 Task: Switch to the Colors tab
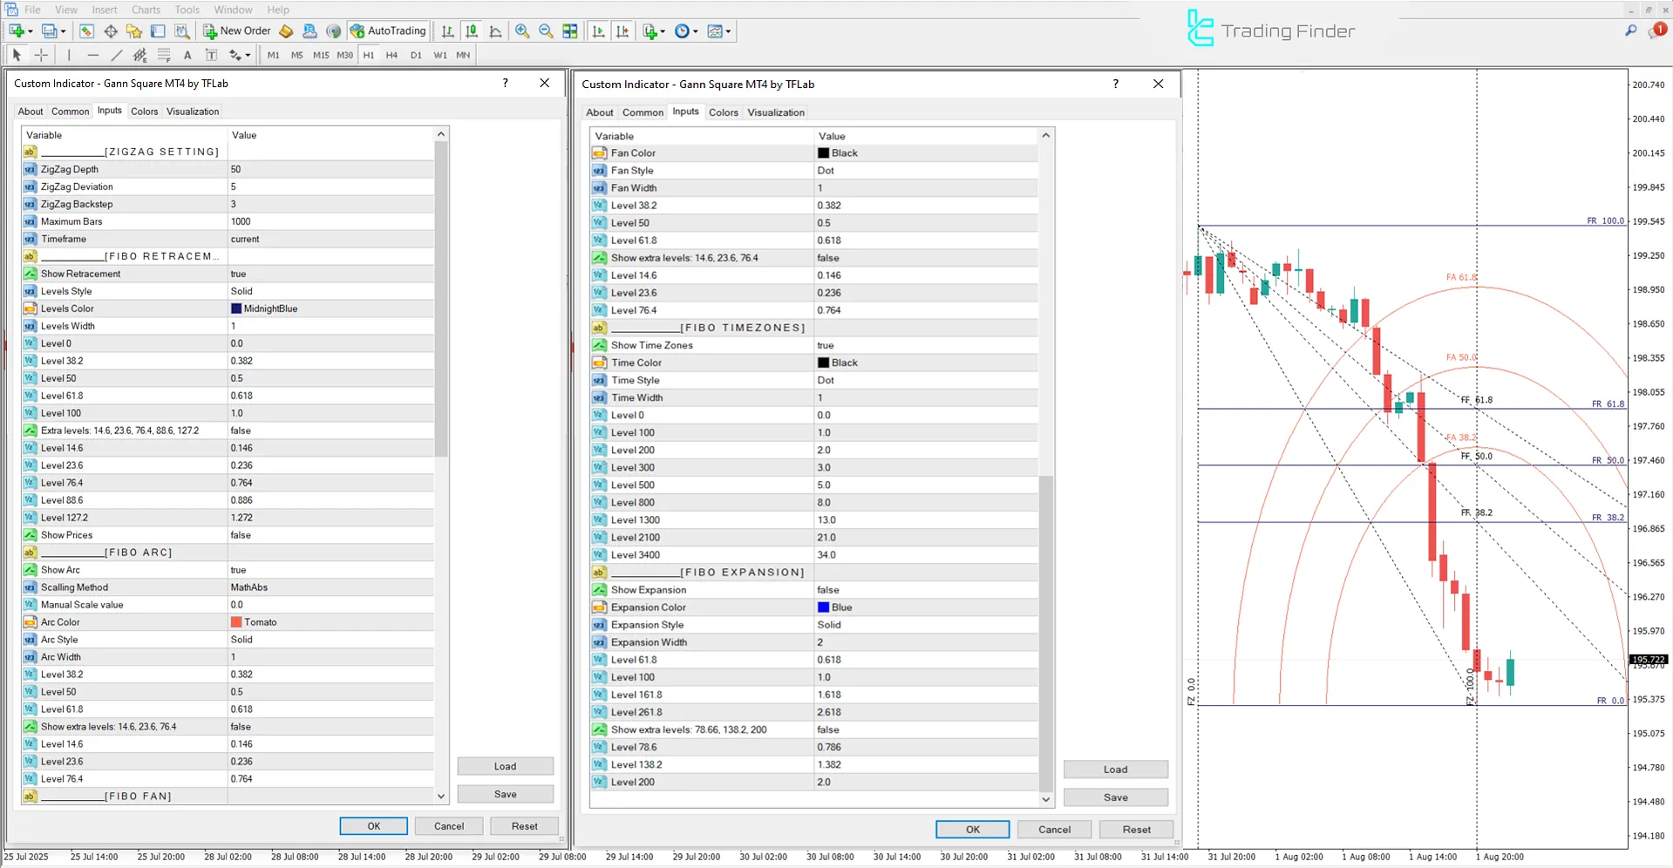click(x=144, y=111)
